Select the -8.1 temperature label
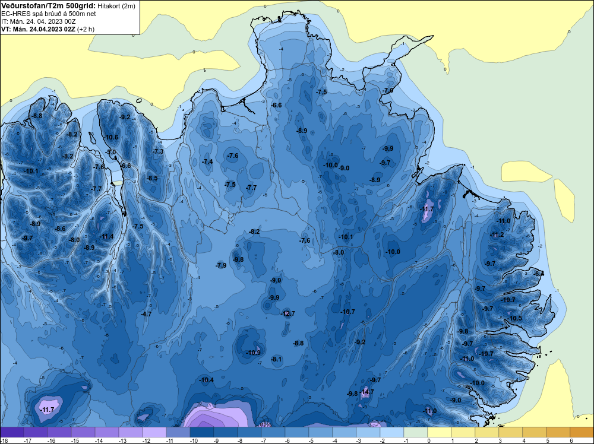Viewport: 594px width, 444px height. pyautogui.click(x=277, y=359)
